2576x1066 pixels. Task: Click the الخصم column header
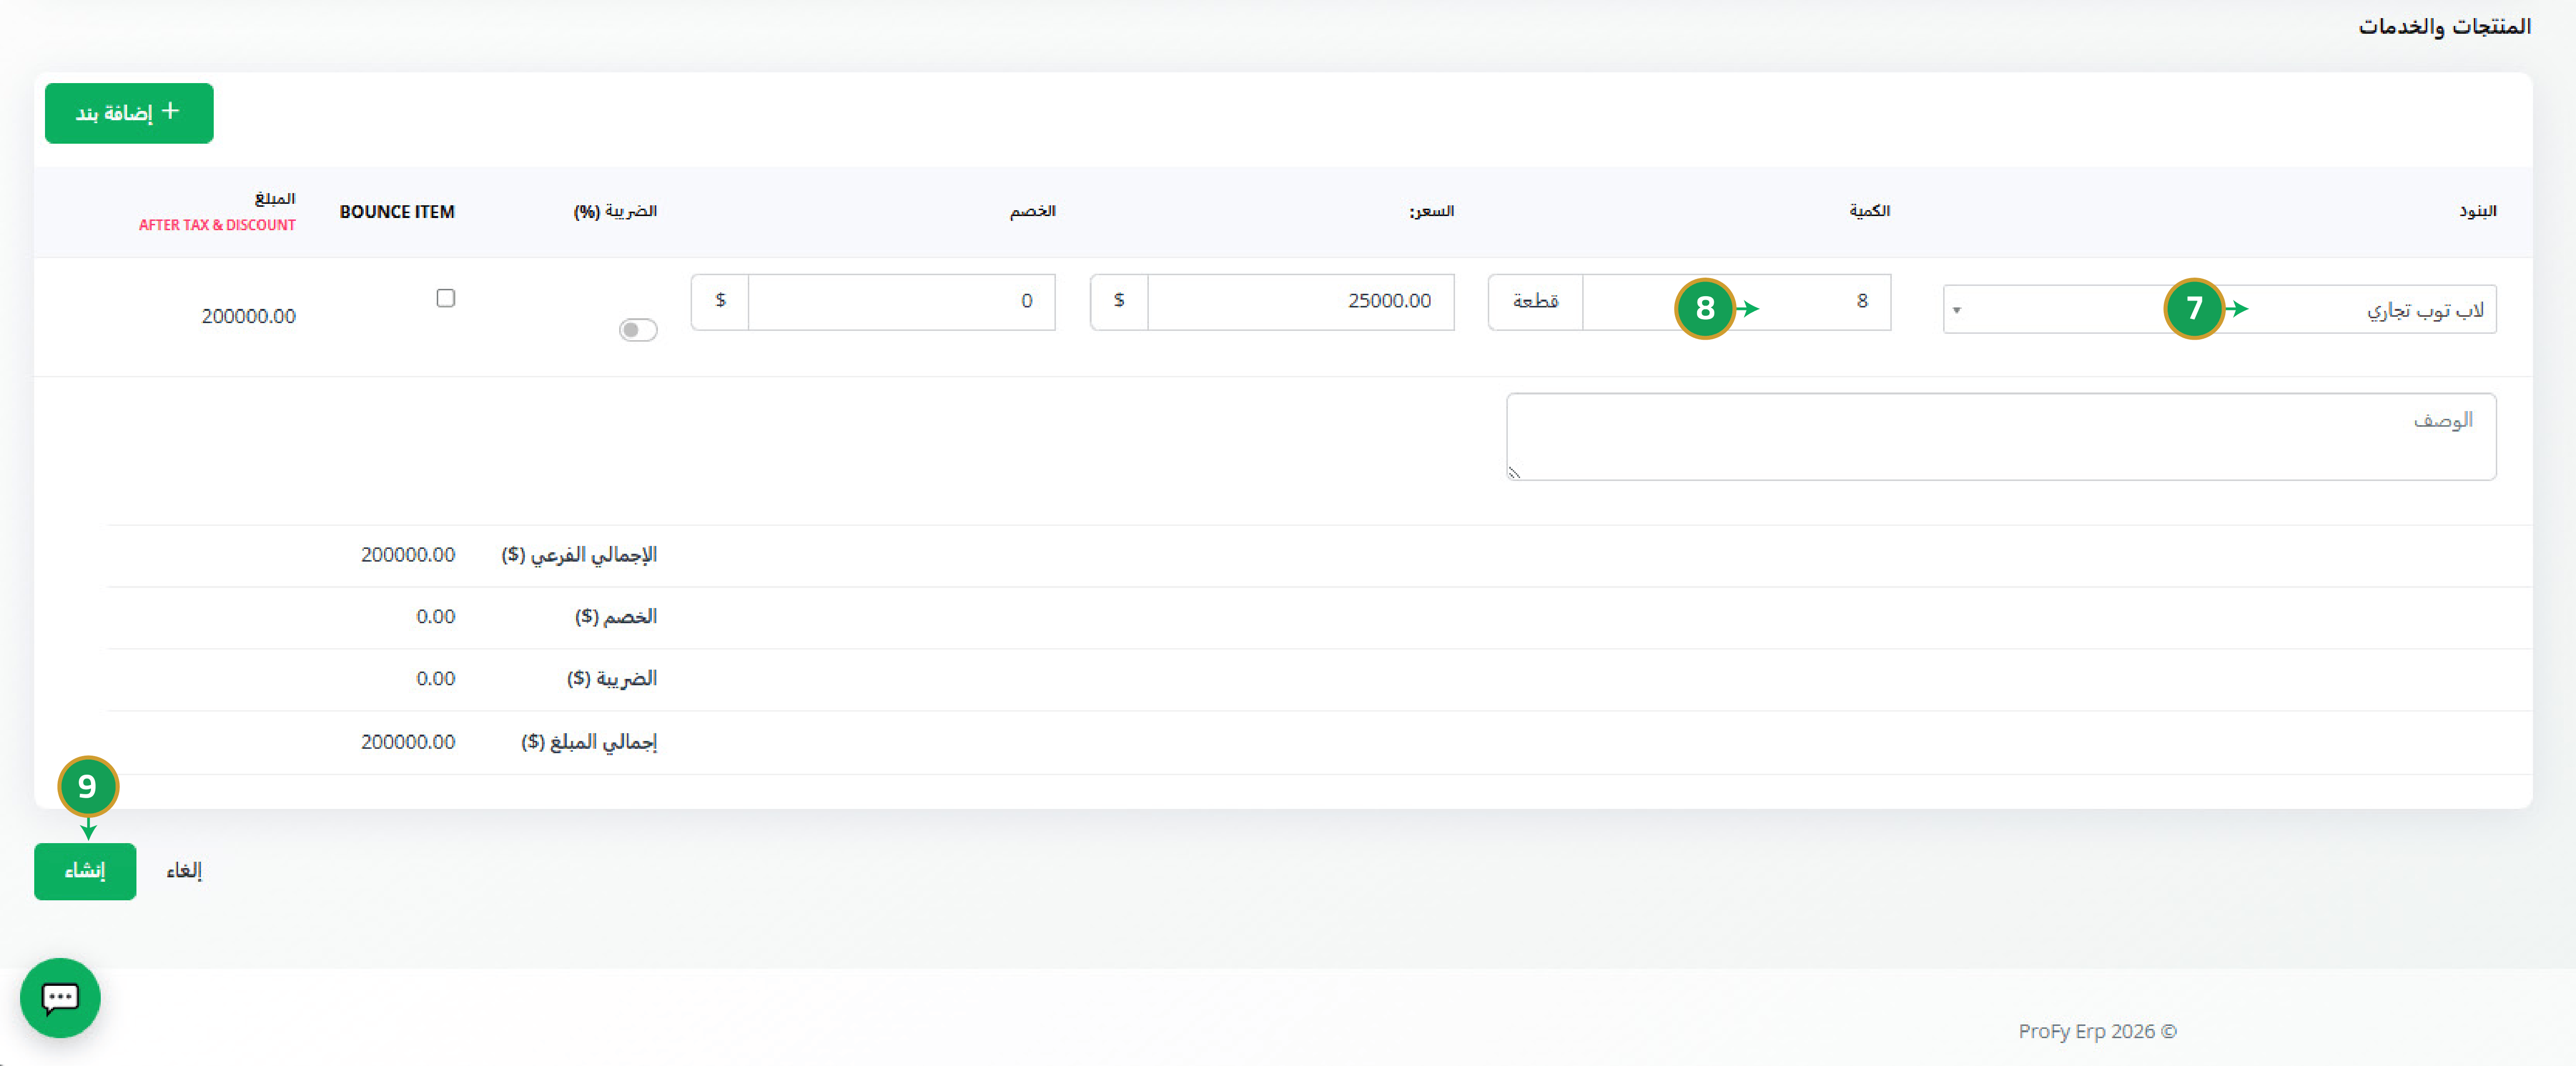pos(1032,211)
